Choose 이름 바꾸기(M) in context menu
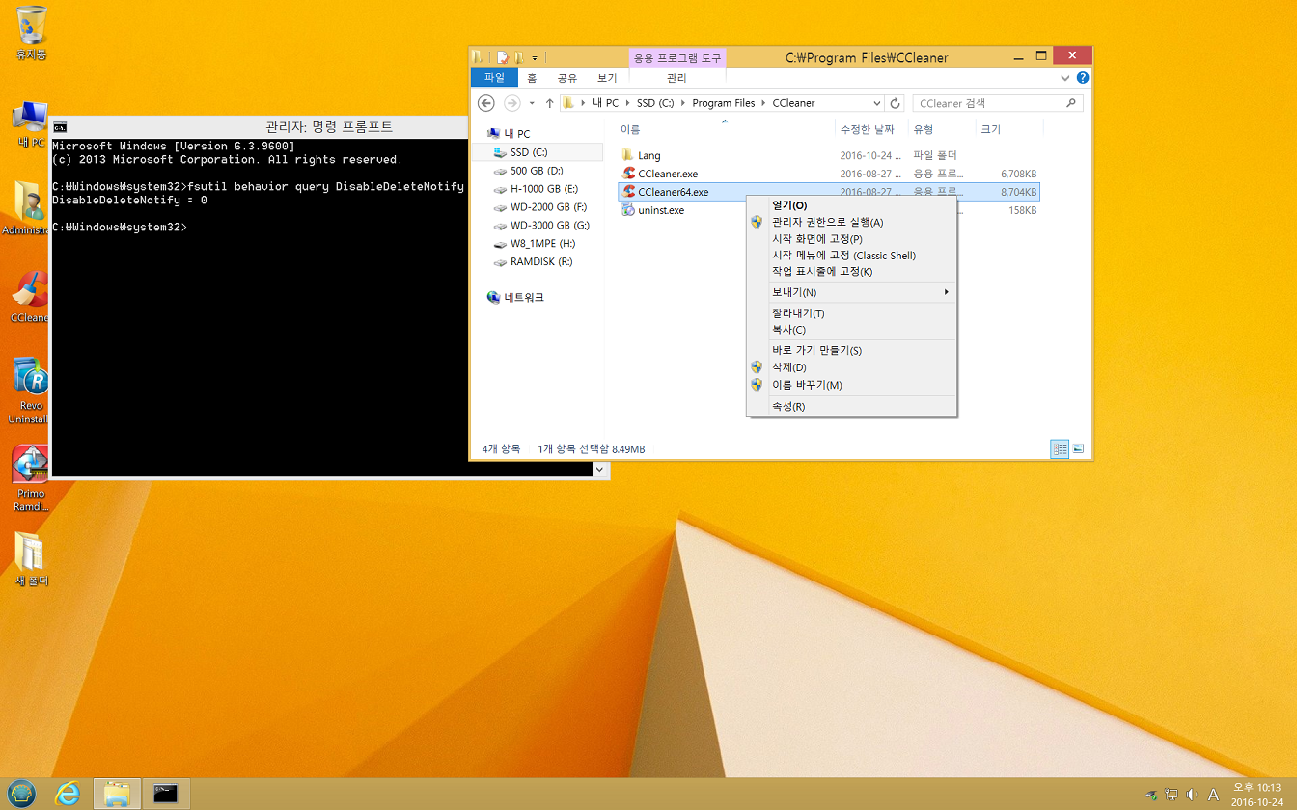The height and width of the screenshot is (810, 1297). 853,385
